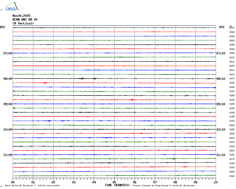Click the "01" minute axis label
The image size is (236, 189).
33,182
